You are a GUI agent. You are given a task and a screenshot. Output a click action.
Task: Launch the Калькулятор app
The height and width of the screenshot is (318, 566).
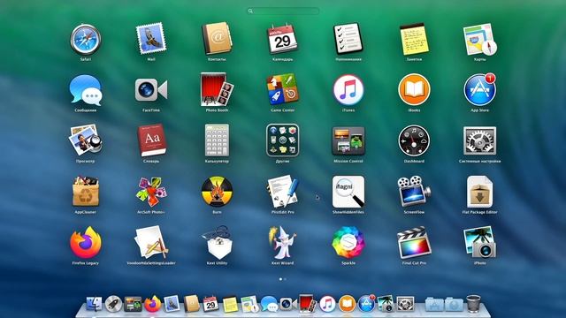217,140
